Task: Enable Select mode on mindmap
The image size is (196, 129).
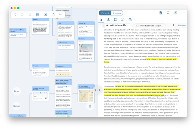Action: [17, 106]
